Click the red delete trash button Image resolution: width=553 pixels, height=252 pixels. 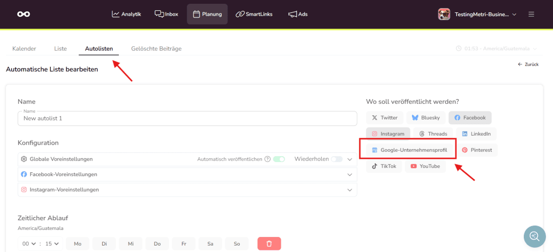coord(269,244)
